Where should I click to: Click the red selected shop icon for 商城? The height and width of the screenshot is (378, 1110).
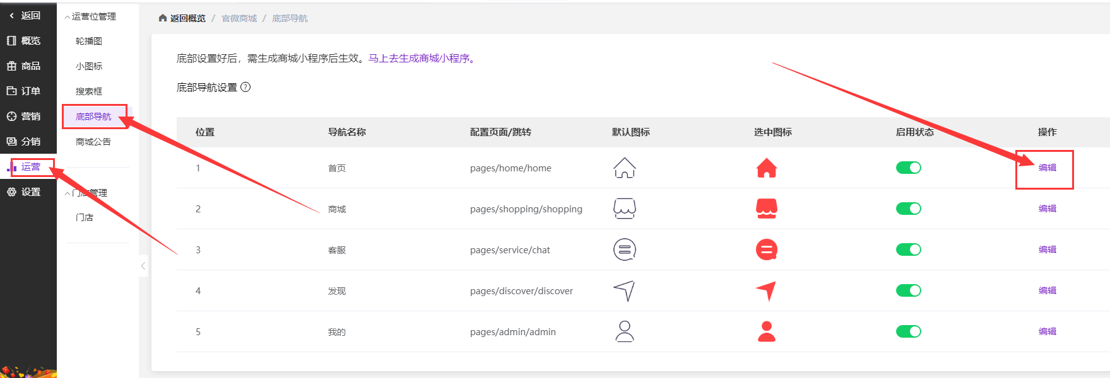(x=766, y=209)
